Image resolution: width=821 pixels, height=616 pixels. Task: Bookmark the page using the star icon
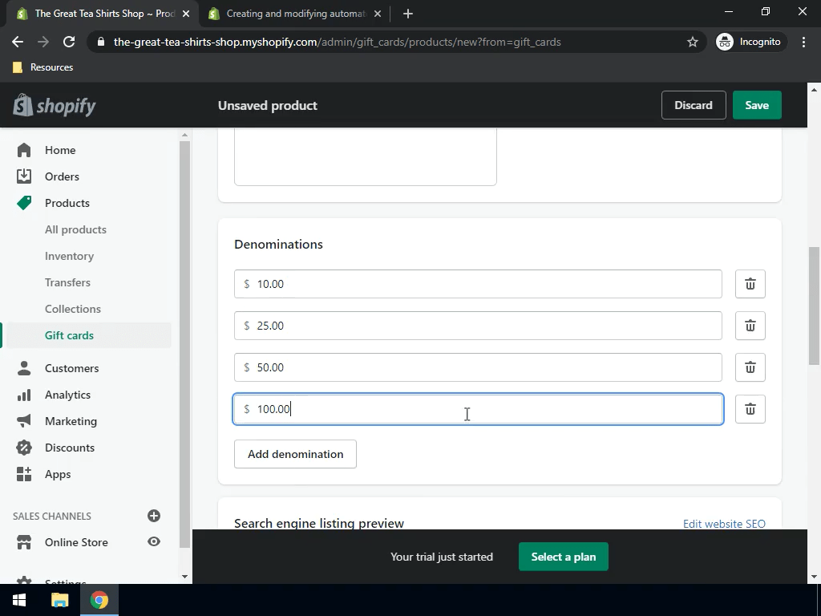692,42
